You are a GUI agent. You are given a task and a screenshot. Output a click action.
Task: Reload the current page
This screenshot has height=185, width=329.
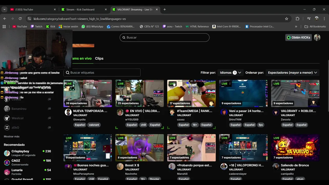click(x=20, y=18)
